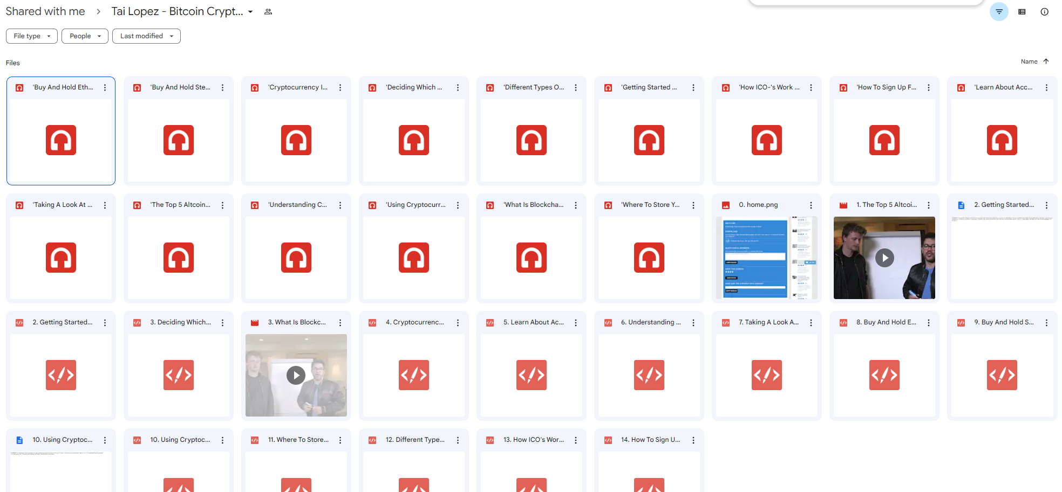1062x492 pixels.
Task: Click the shared folder people icon
Action: (268, 12)
